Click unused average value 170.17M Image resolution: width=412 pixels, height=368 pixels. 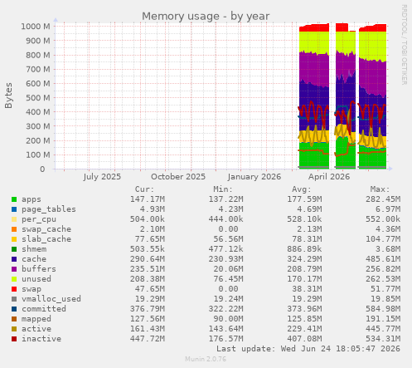click(x=304, y=279)
